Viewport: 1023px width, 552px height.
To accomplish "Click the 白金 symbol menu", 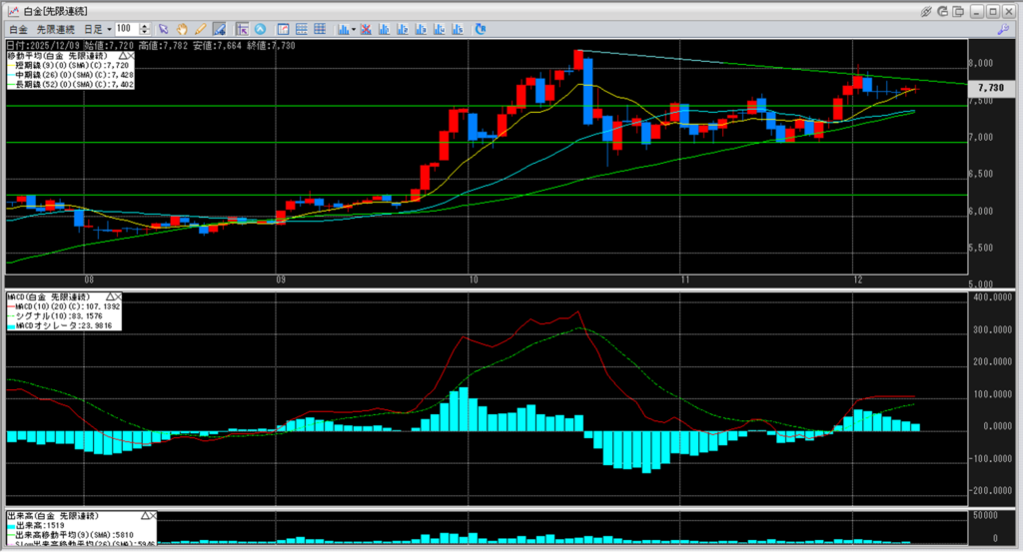I will [18, 29].
